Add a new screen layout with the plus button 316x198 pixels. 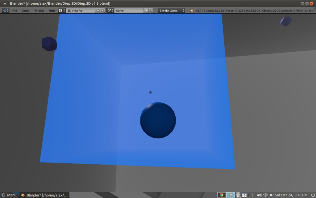(x=98, y=10)
